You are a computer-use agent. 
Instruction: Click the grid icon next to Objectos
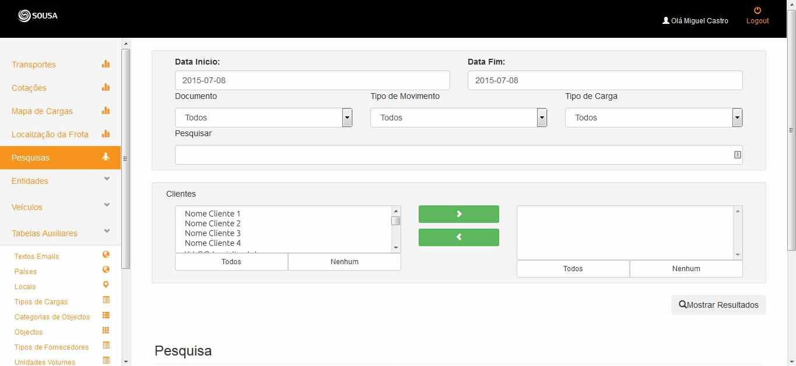[x=106, y=331]
